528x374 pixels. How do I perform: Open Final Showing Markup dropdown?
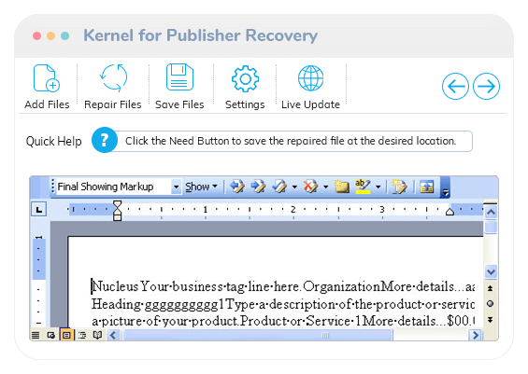(x=176, y=187)
